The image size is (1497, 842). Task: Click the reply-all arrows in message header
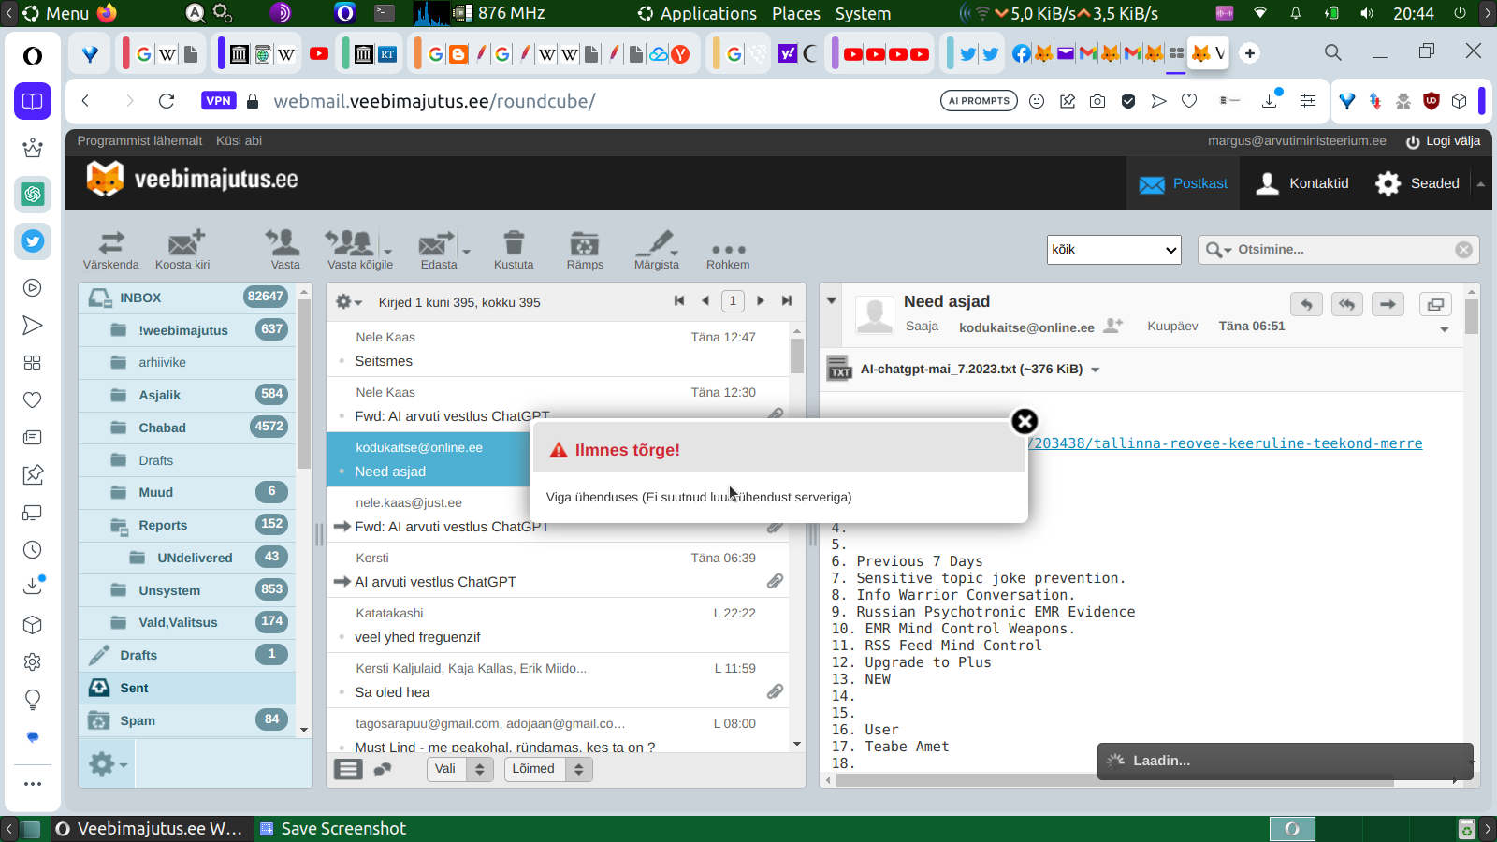tap(1347, 304)
